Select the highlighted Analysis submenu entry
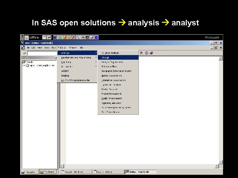238x178 pixels. pos(77,53)
